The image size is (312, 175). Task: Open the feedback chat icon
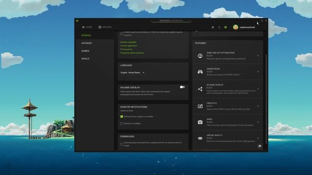click(x=260, y=146)
